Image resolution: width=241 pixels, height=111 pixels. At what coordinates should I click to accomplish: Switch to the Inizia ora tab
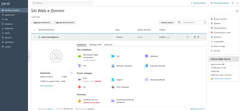(108, 45)
